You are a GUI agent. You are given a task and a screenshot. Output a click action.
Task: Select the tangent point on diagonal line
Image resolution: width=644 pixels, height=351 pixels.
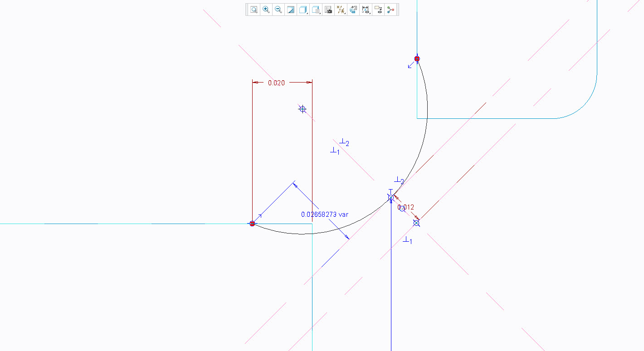[x=391, y=197]
